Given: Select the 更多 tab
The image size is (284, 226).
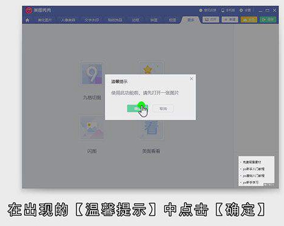Looking at the screenshot, I should click(x=191, y=20).
